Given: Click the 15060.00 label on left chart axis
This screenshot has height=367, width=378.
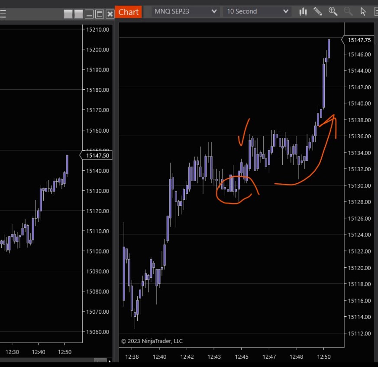Looking at the screenshot, I should pyautogui.click(x=97, y=332).
